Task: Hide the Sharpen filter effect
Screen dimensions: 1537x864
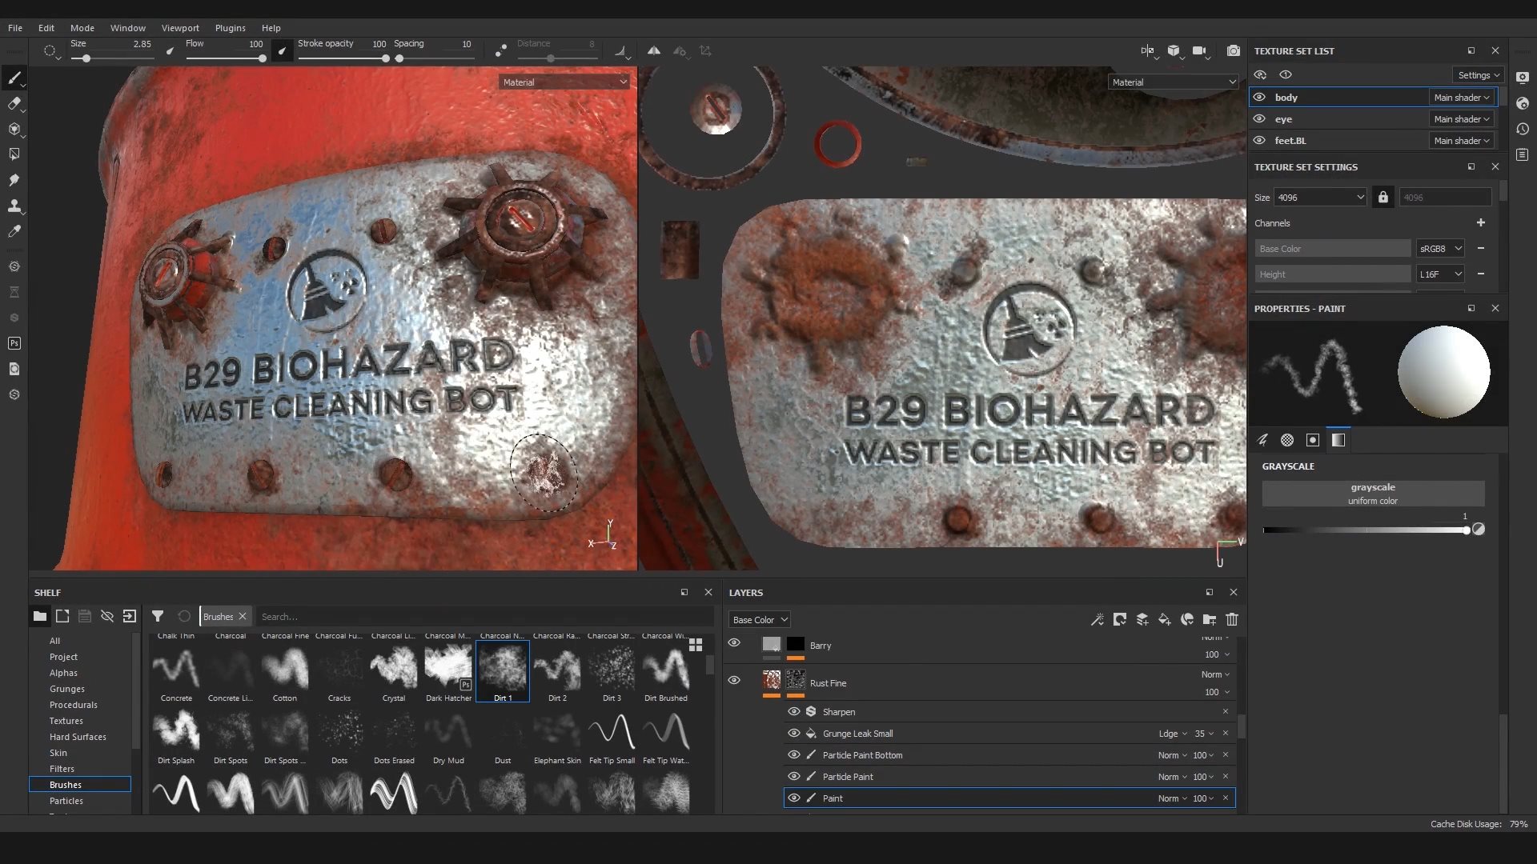Action: pyautogui.click(x=793, y=711)
